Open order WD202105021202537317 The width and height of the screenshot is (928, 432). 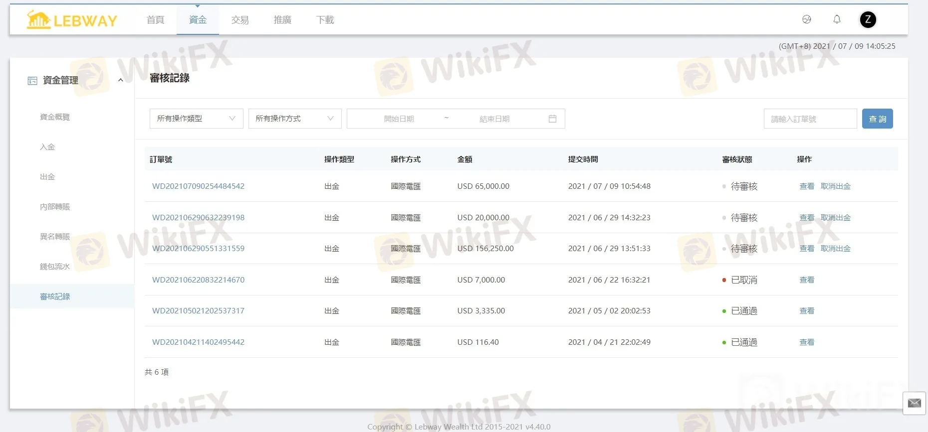[198, 311]
